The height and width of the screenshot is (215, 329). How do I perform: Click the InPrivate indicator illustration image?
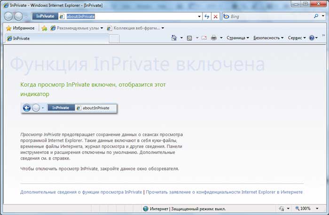69,108
